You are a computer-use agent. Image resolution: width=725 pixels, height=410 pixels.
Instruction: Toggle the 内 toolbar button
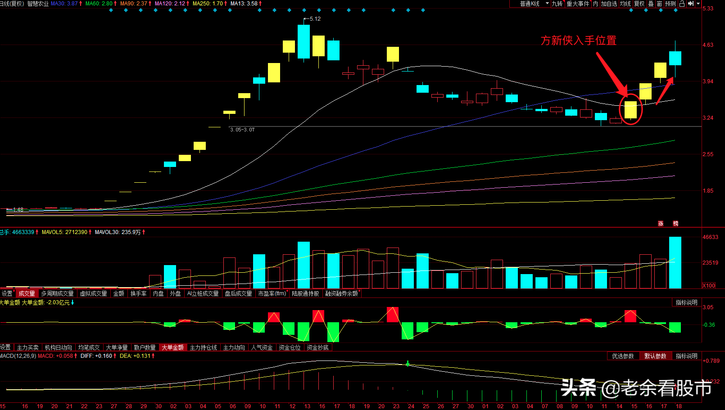(x=596, y=4)
